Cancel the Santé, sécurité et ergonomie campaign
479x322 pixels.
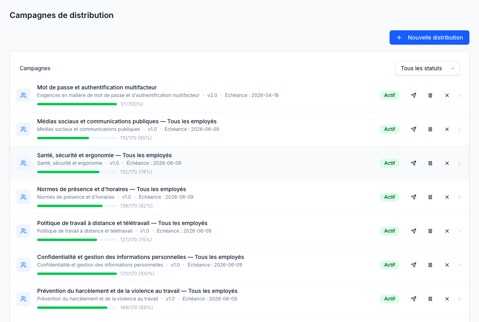(x=447, y=163)
